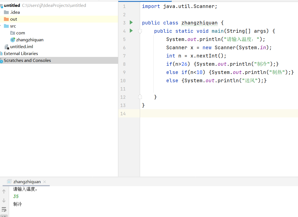The image size is (298, 217).
Task: Click the orange out folder icon
Action: [x=6, y=19]
